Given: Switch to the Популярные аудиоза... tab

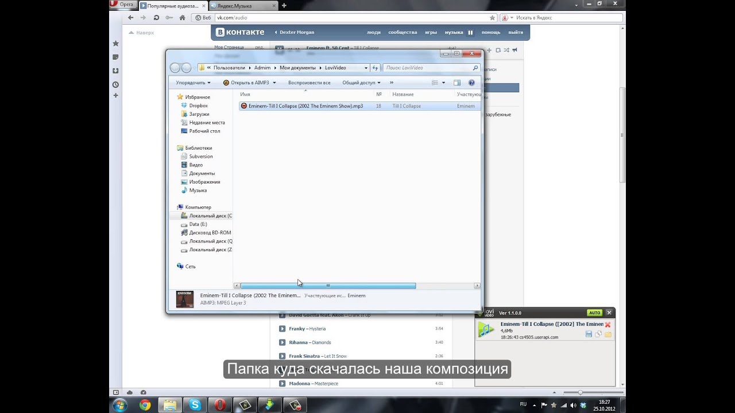Looking at the screenshot, I should coord(173,5).
